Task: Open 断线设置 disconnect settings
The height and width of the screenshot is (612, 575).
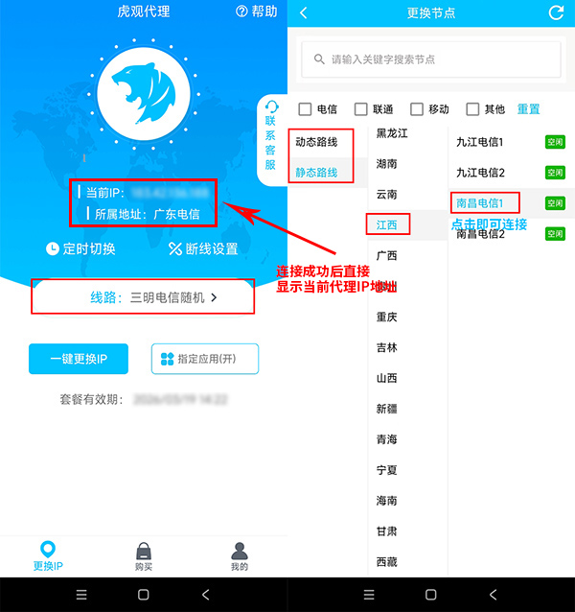Action: 203,248
